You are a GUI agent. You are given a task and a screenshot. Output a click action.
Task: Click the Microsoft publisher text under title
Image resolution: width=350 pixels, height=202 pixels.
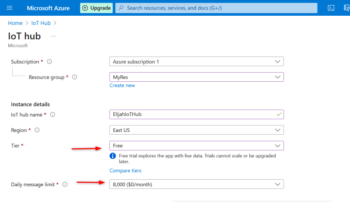point(18,45)
